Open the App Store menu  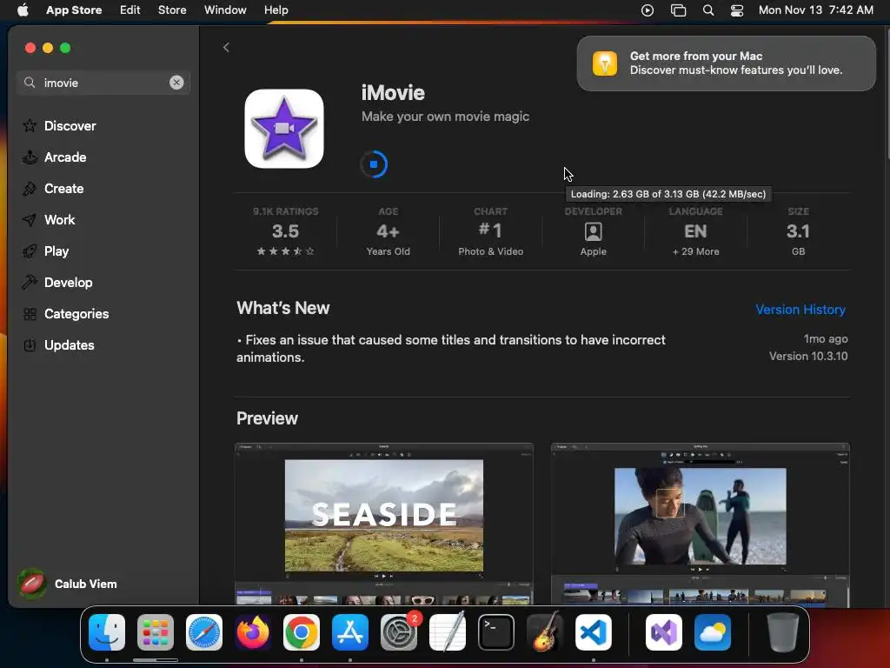click(74, 10)
